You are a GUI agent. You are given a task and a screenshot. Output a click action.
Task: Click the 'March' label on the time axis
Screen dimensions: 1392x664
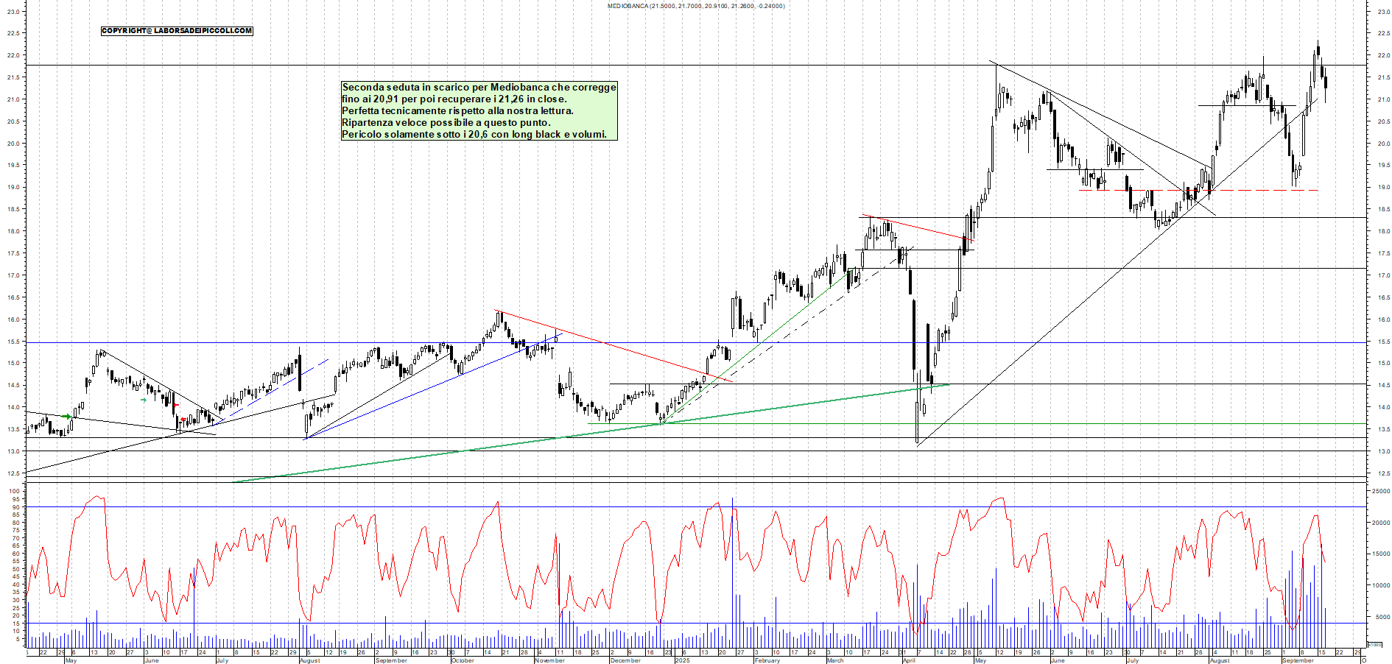pyautogui.click(x=835, y=660)
